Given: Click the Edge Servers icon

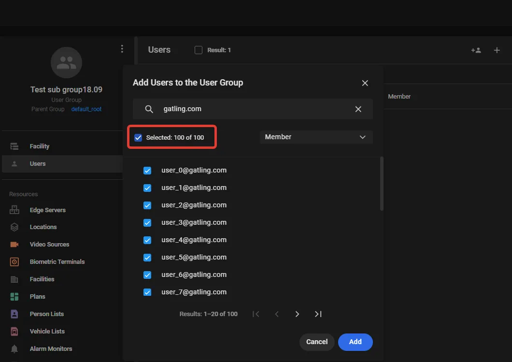Looking at the screenshot, I should [x=14, y=210].
